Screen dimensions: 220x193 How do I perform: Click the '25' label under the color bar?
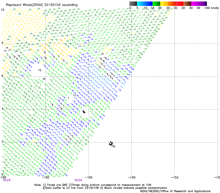pos(168,8)
